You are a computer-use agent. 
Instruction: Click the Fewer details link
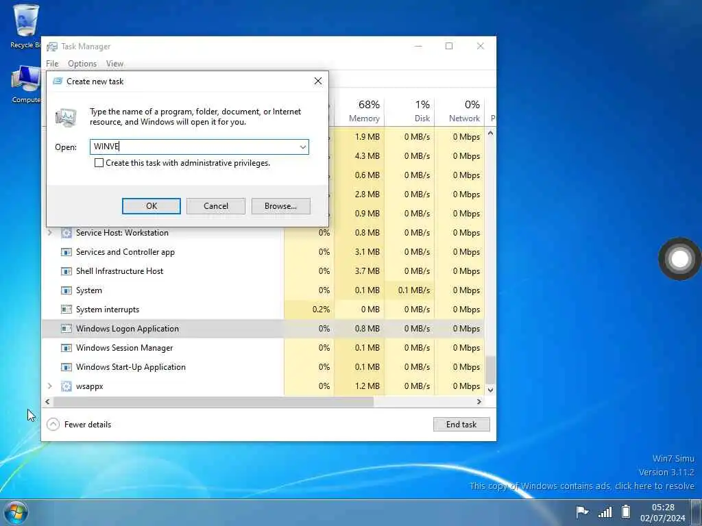[88, 425]
